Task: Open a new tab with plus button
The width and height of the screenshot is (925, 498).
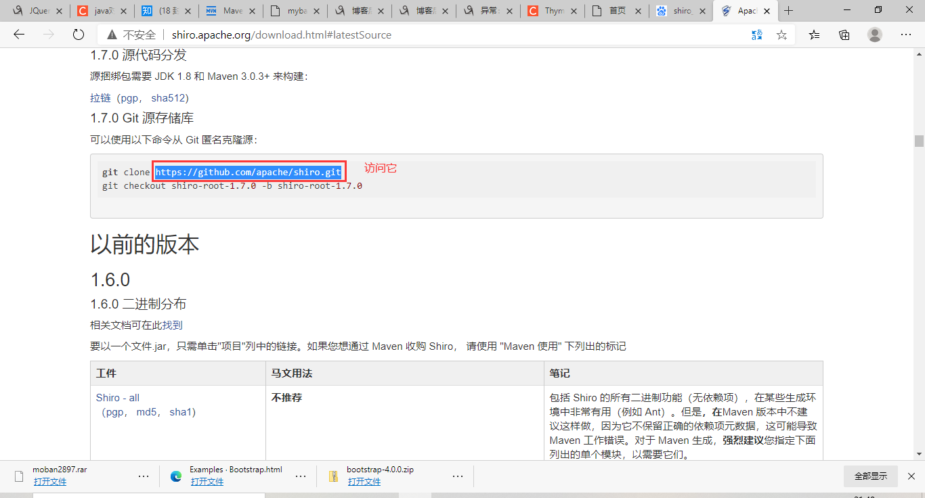Action: [788, 11]
